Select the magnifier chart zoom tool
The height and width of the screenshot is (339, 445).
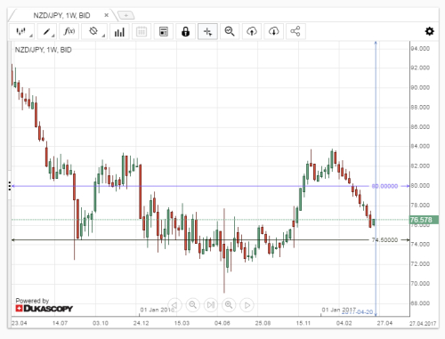coord(230,31)
